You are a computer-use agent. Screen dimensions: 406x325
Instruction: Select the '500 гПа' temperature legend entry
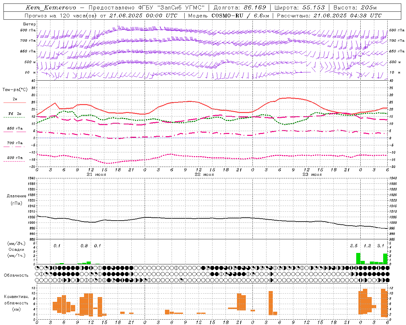coord(15,158)
